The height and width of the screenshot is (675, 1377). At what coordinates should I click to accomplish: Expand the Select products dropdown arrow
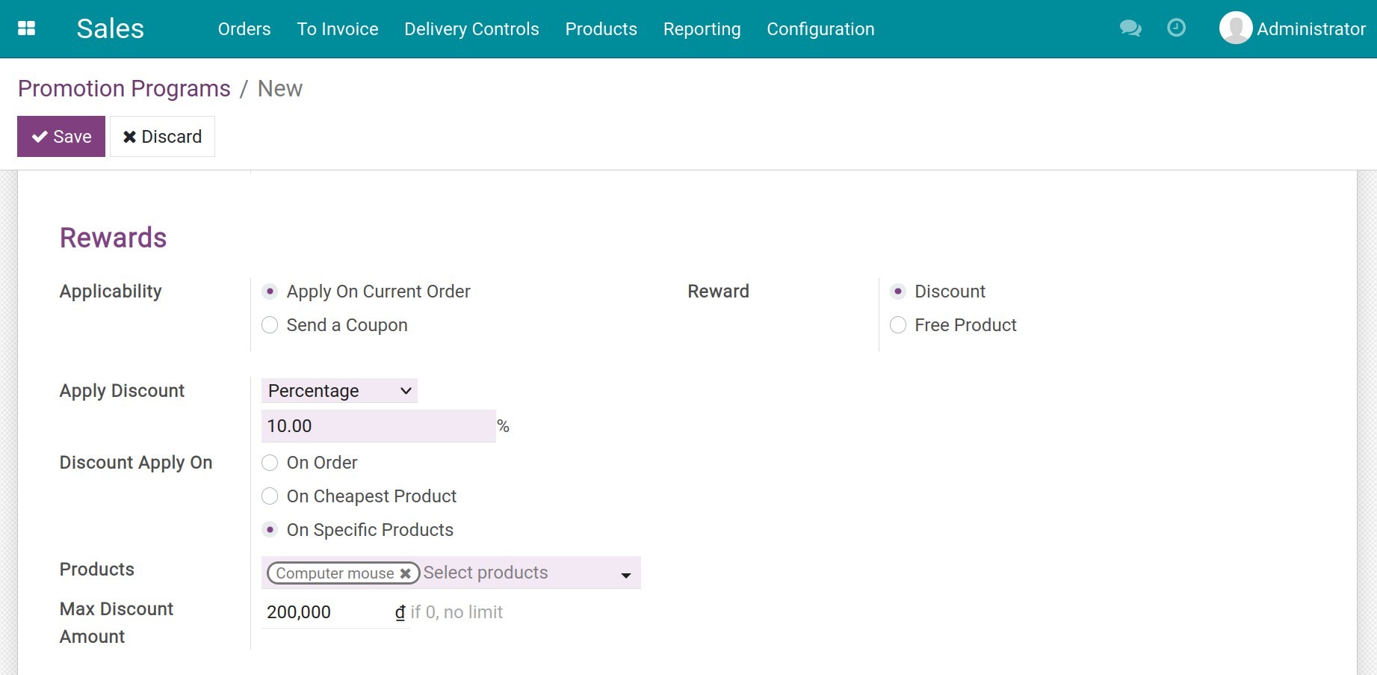pos(626,575)
